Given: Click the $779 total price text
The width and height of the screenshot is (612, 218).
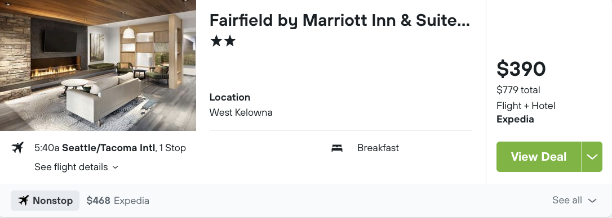Looking at the screenshot, I should click(518, 90).
